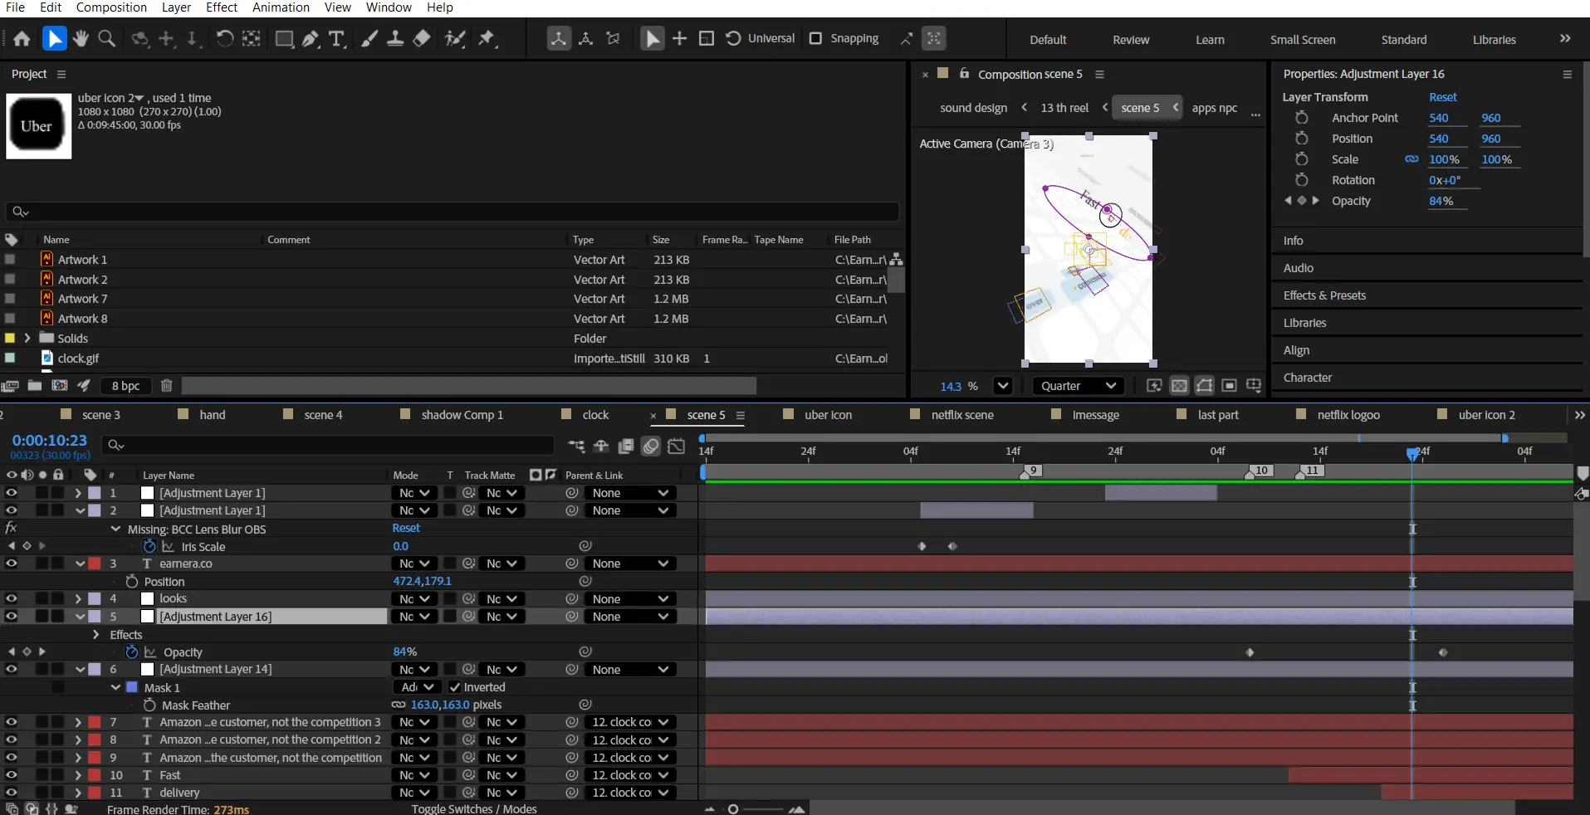Delete selected project item with trash icon
Image resolution: width=1590 pixels, height=815 pixels.
[166, 385]
